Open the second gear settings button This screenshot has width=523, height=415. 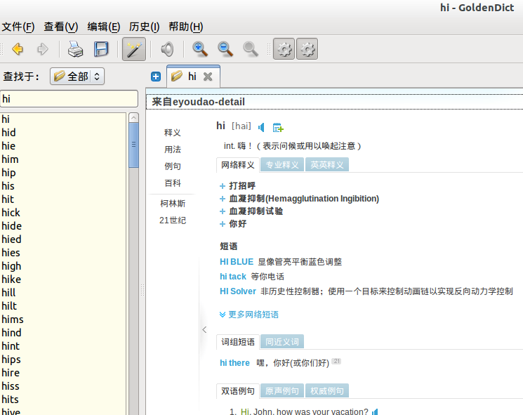click(x=307, y=49)
